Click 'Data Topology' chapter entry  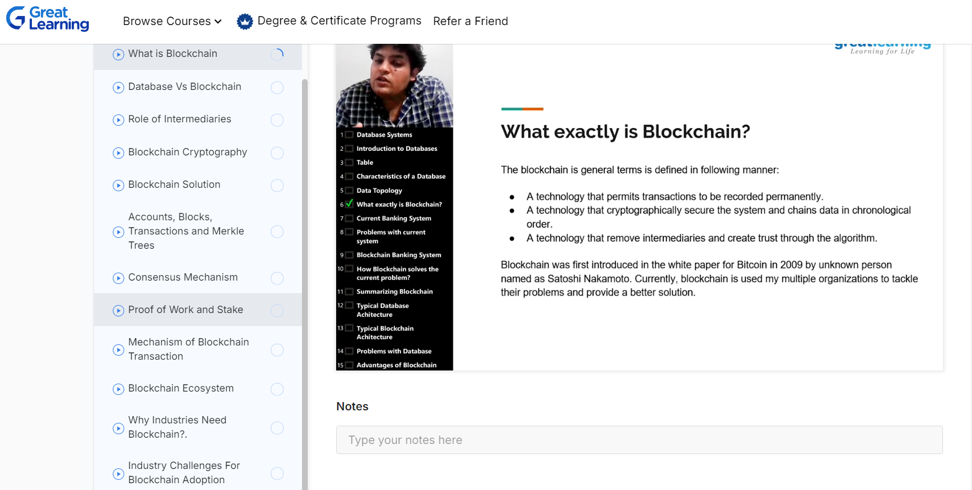(x=379, y=191)
